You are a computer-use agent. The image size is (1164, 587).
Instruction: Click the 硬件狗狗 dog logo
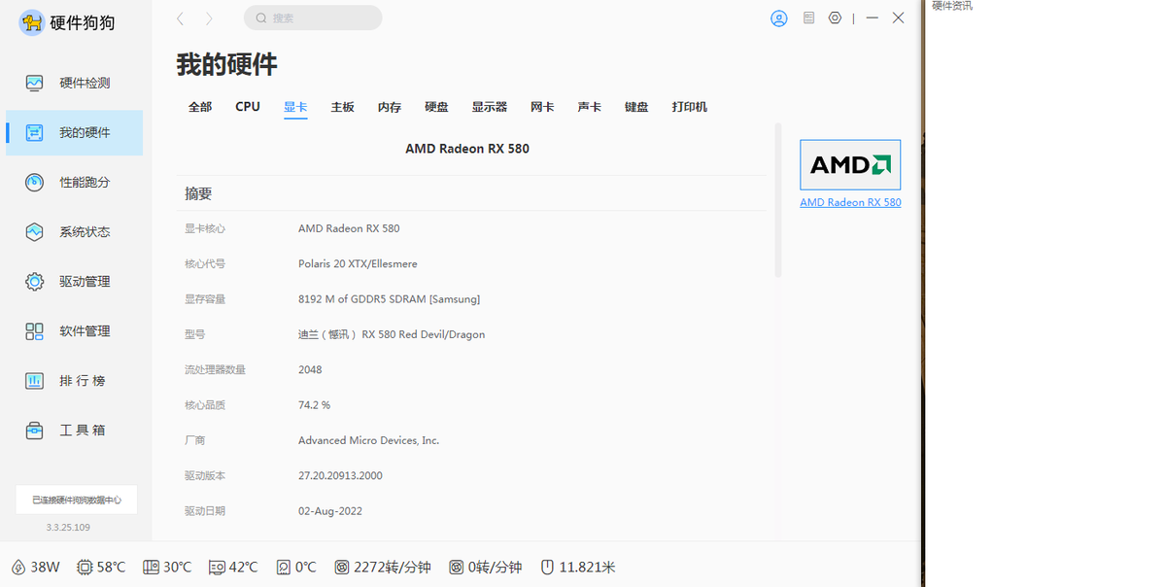[32, 23]
